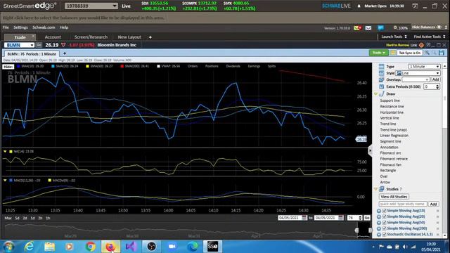450x253 pixels.
Task: Click the Studies section icon
Action: click(x=382, y=189)
